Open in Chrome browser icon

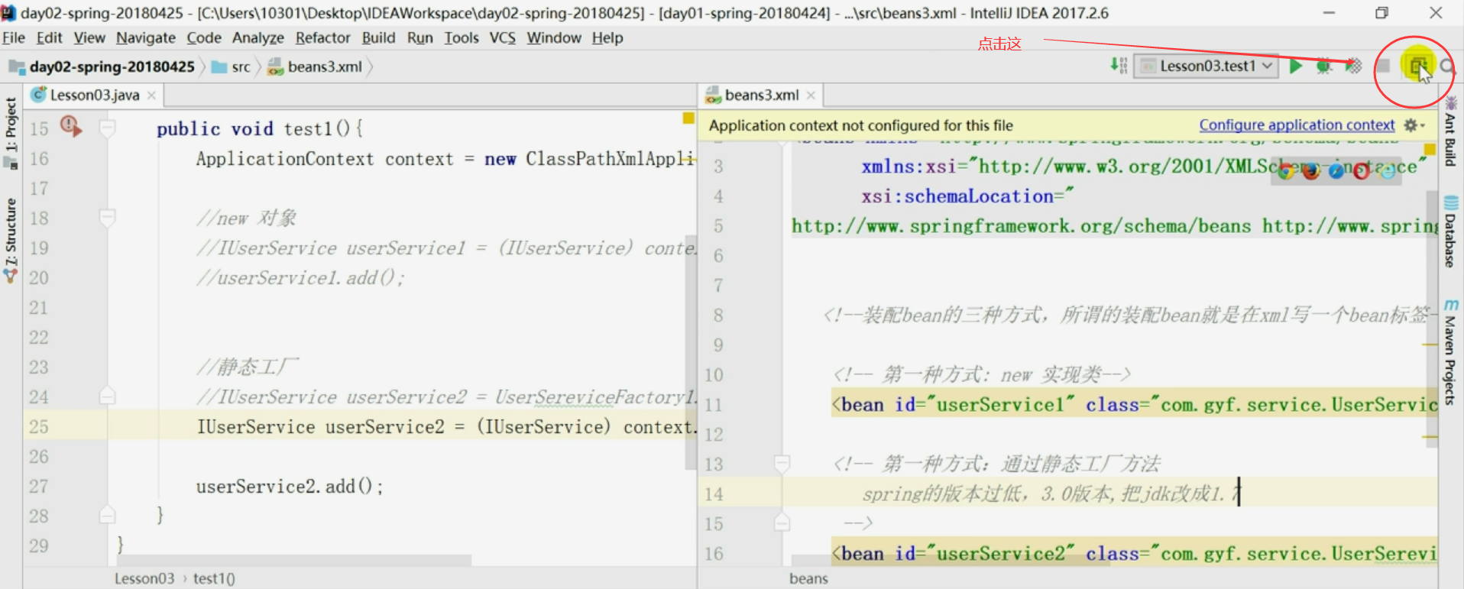point(1286,171)
